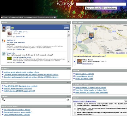
Task: Open the Hardware Upgrade gadget menu arrow
Action: [68, 82]
